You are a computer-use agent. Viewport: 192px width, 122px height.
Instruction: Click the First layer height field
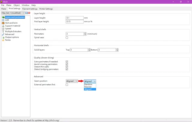[x=75, y=21]
